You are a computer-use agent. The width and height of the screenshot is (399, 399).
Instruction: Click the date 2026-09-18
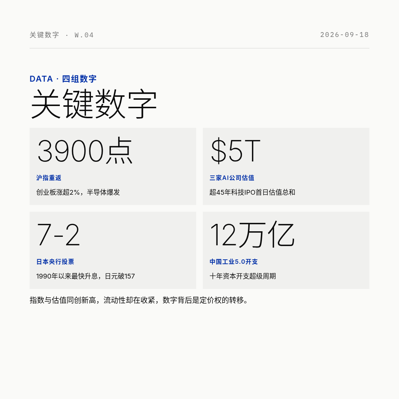[x=345, y=35]
